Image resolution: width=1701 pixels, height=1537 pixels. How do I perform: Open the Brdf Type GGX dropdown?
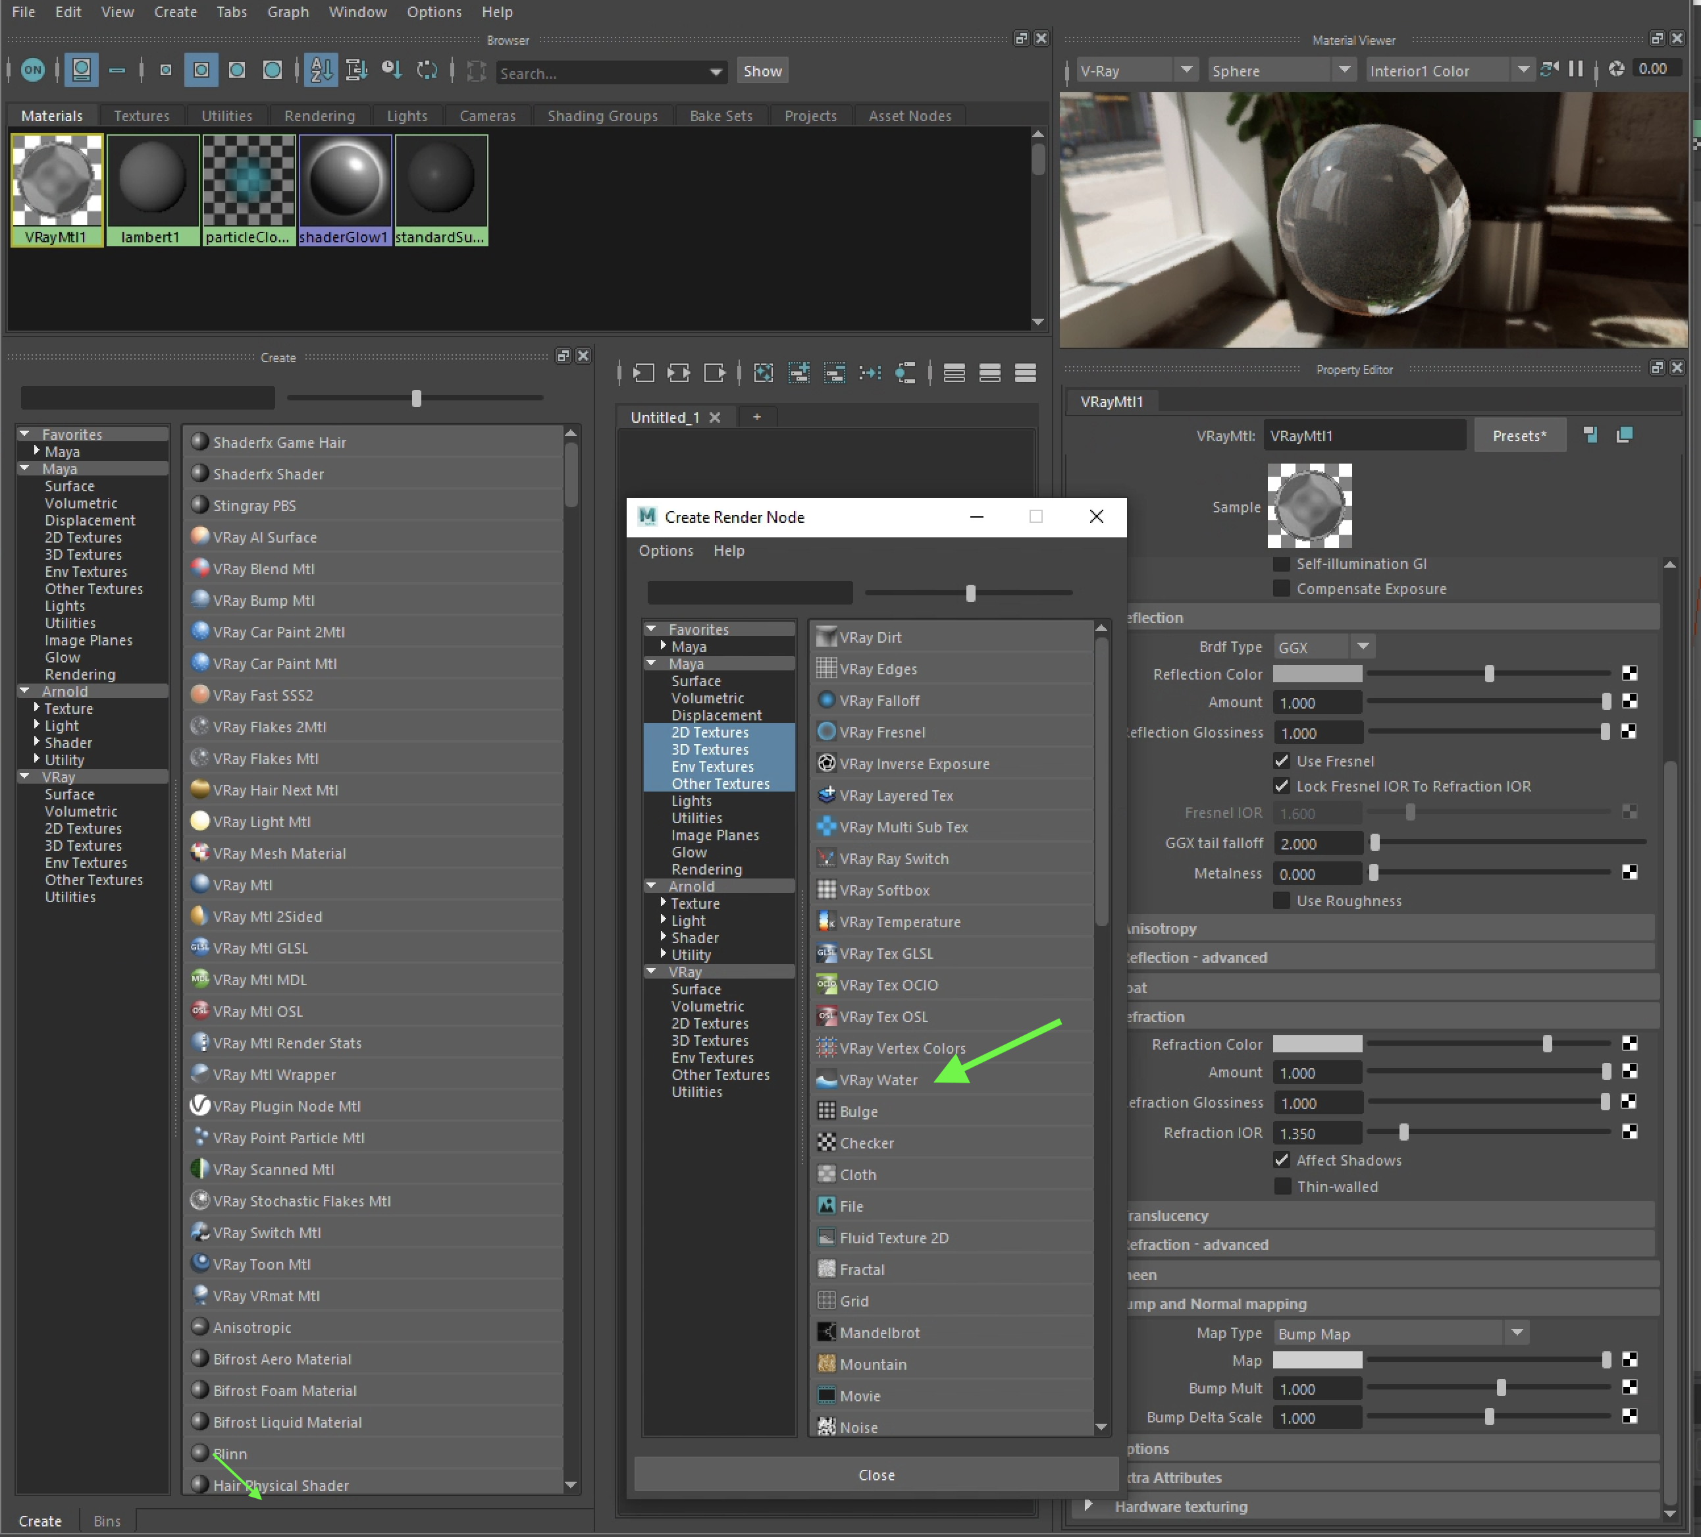pos(1323,647)
